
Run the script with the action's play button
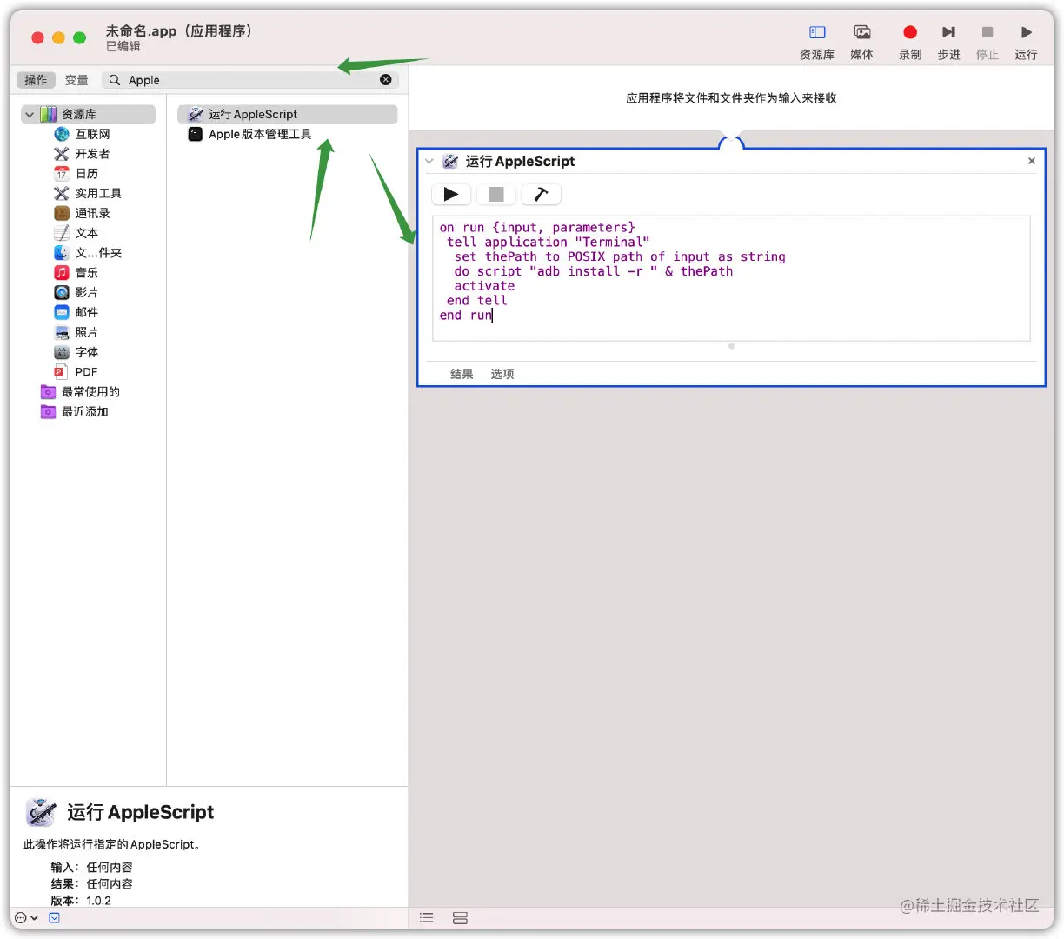(451, 195)
